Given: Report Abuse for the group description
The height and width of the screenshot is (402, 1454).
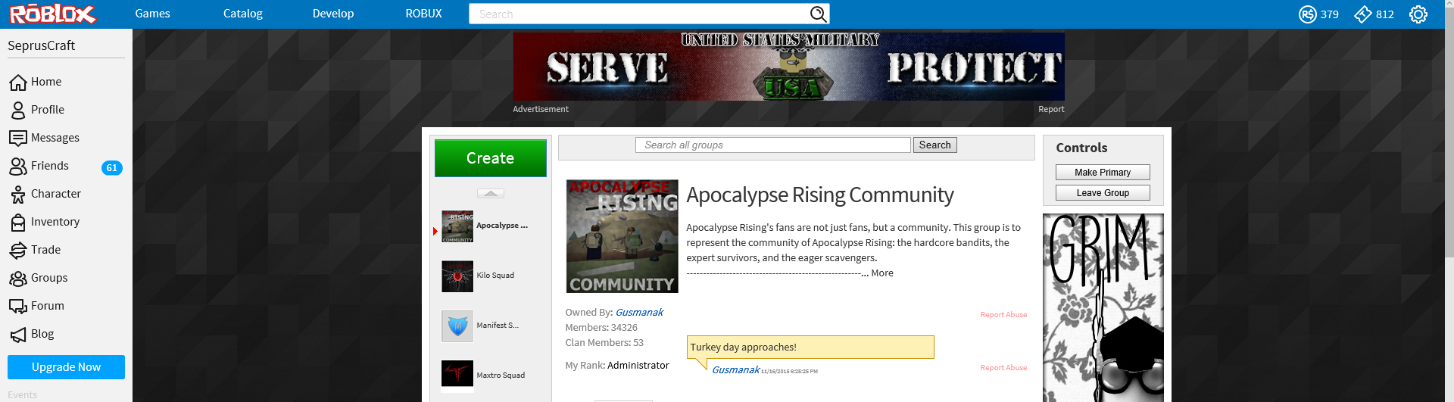Looking at the screenshot, I should click(x=1003, y=315).
